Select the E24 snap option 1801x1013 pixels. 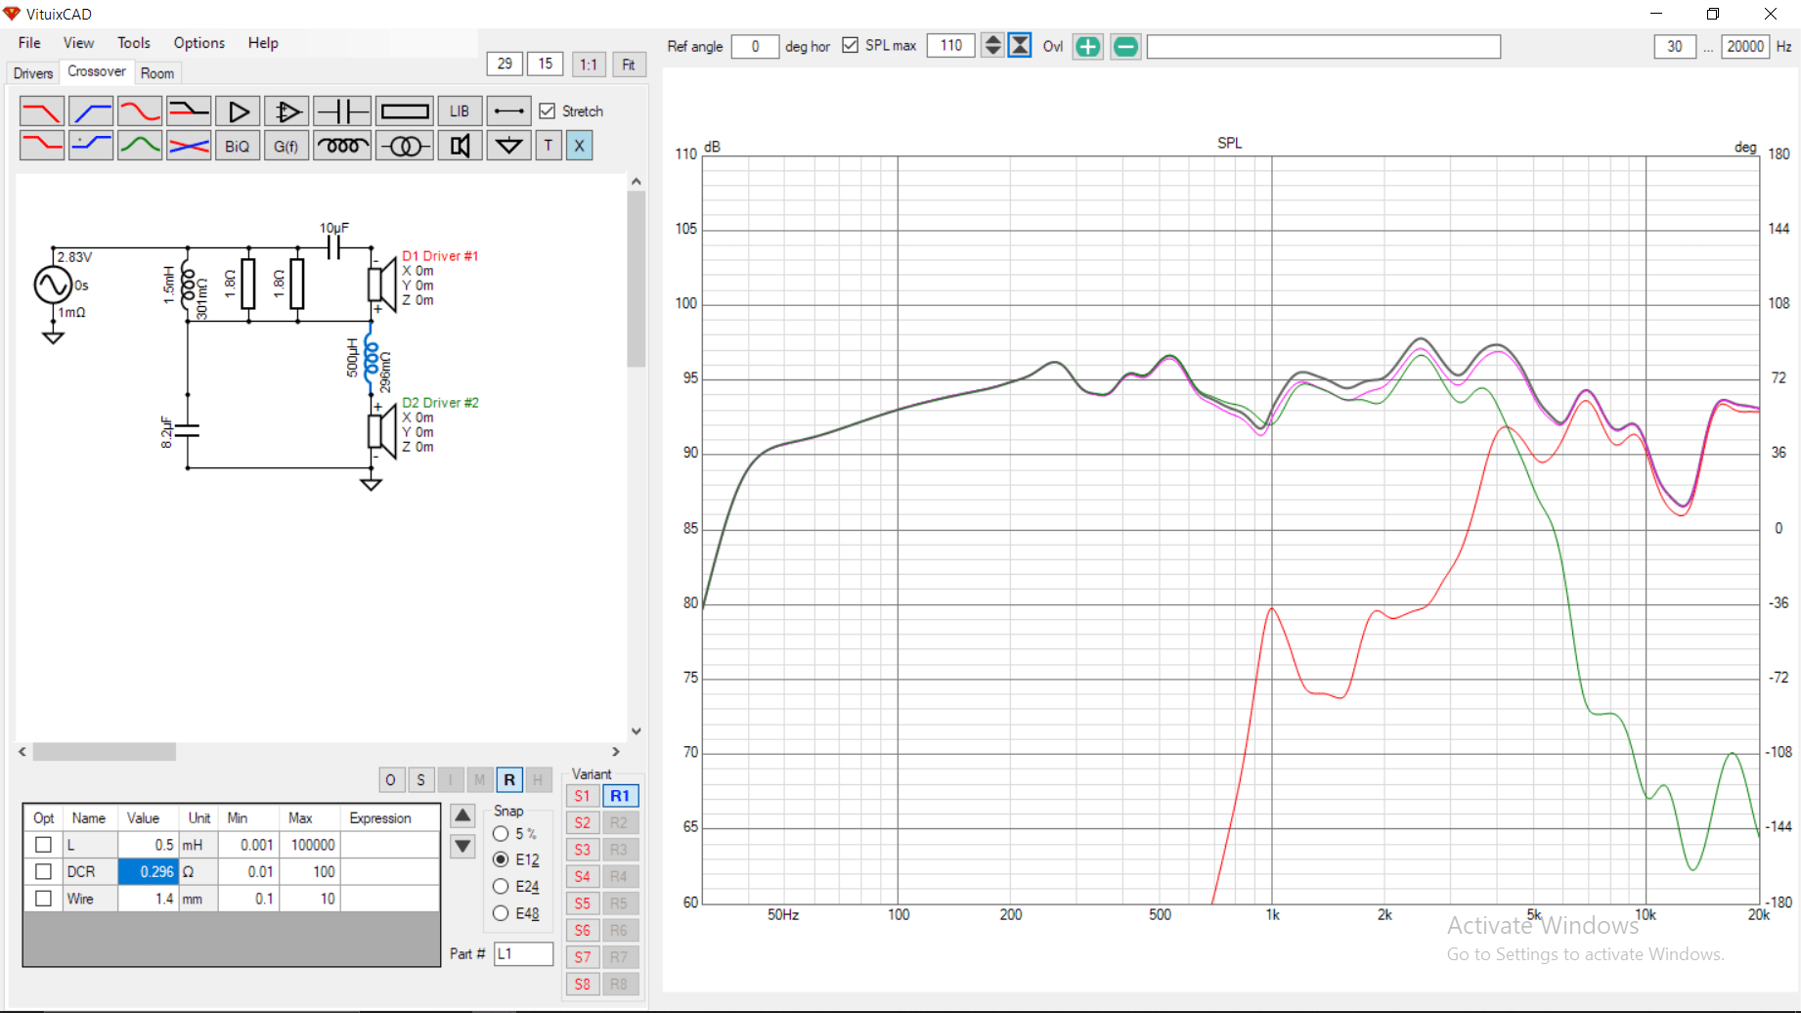point(501,886)
